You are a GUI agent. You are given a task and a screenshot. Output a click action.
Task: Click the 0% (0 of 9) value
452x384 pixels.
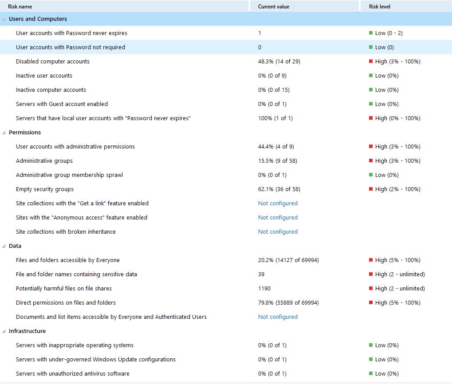click(272, 76)
